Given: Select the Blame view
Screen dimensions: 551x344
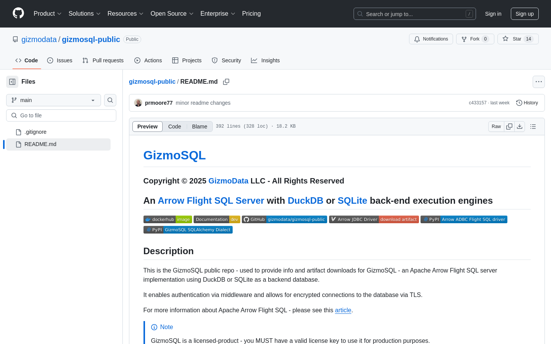Looking at the screenshot, I should click(x=199, y=127).
